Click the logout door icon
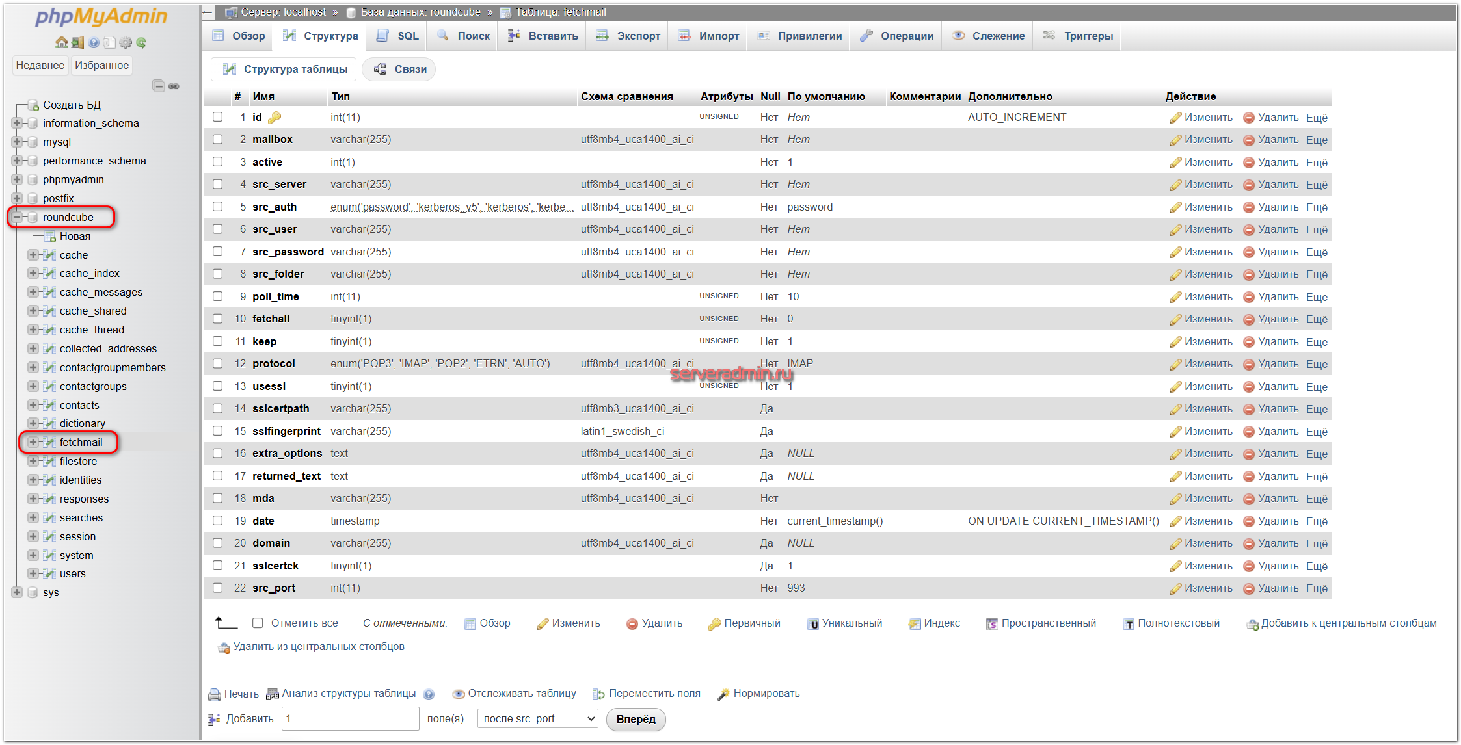The width and height of the screenshot is (1461, 745). [x=77, y=43]
